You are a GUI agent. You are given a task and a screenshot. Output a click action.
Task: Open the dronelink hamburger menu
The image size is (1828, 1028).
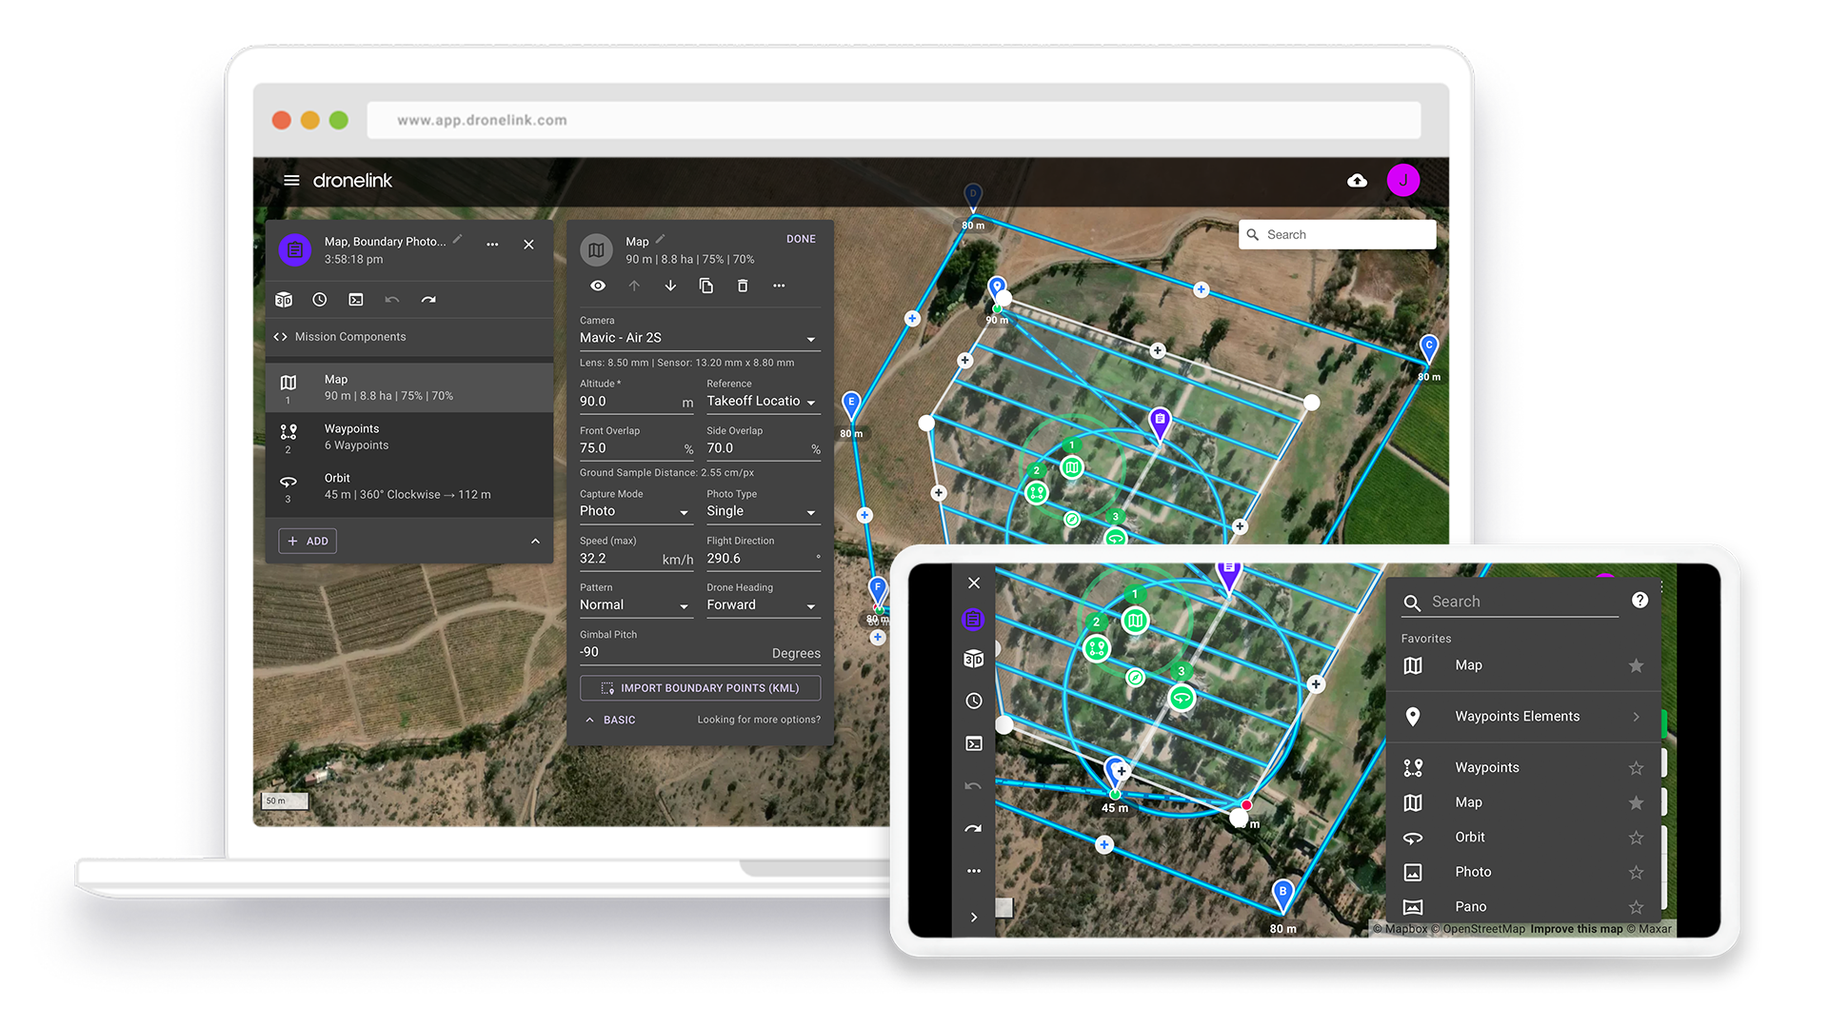pyautogui.click(x=291, y=181)
